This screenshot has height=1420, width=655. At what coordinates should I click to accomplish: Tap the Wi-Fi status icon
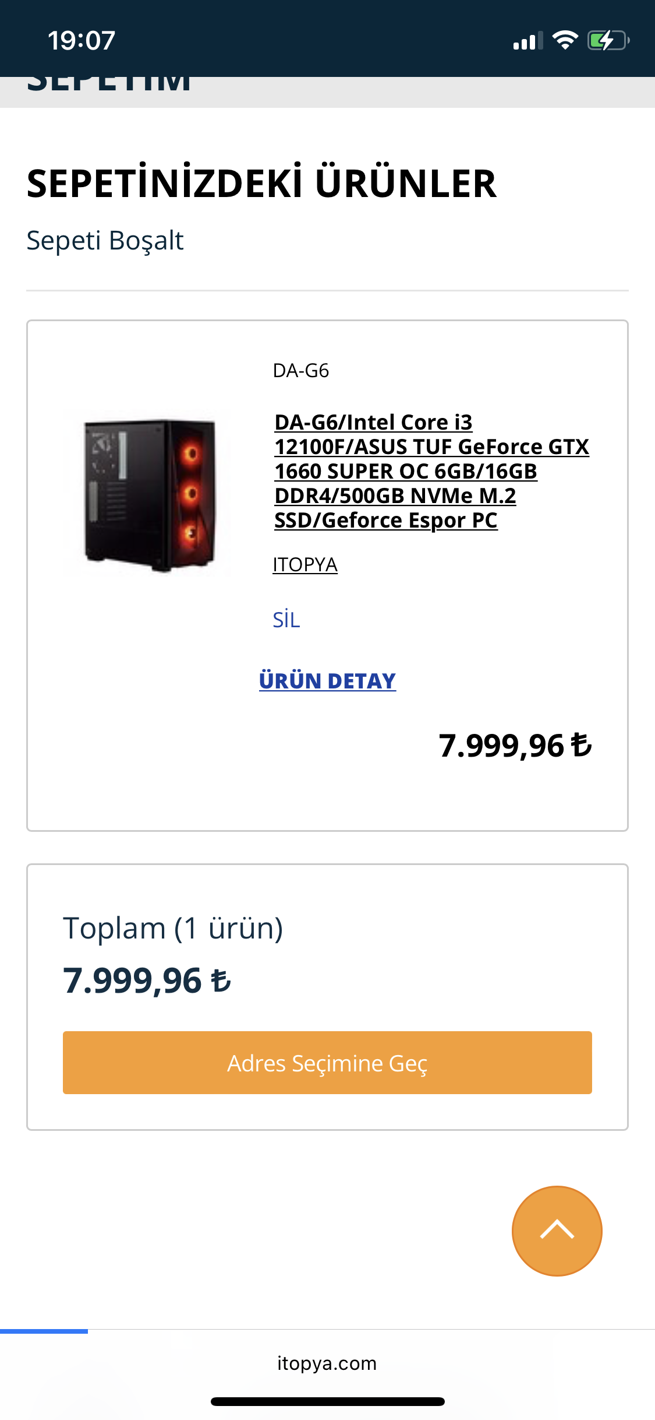(565, 40)
